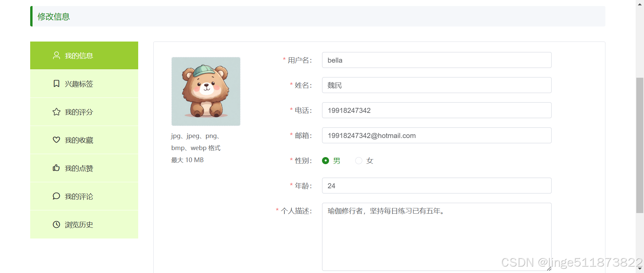Open 浏览历史 section
644x273 pixels.
pos(84,224)
